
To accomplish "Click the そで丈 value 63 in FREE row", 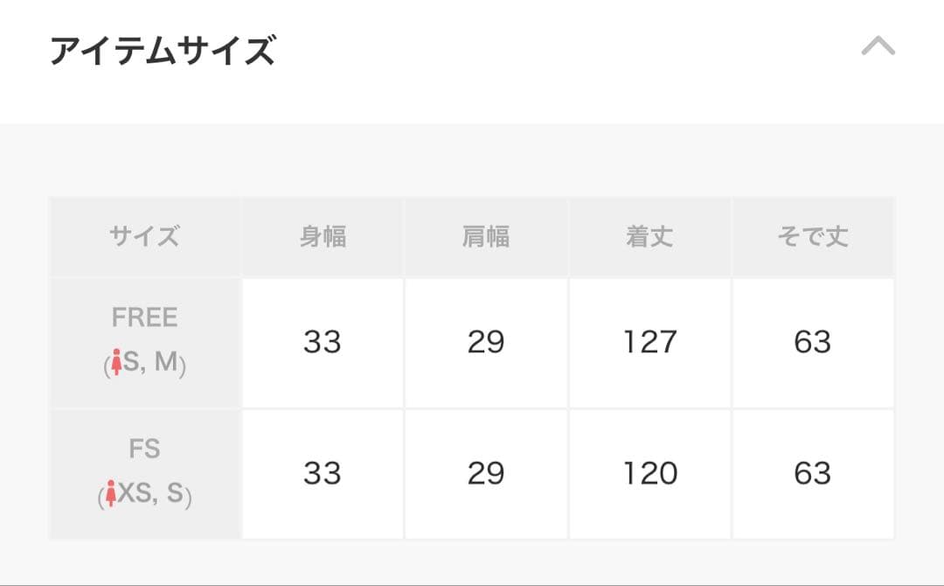I will point(815,343).
